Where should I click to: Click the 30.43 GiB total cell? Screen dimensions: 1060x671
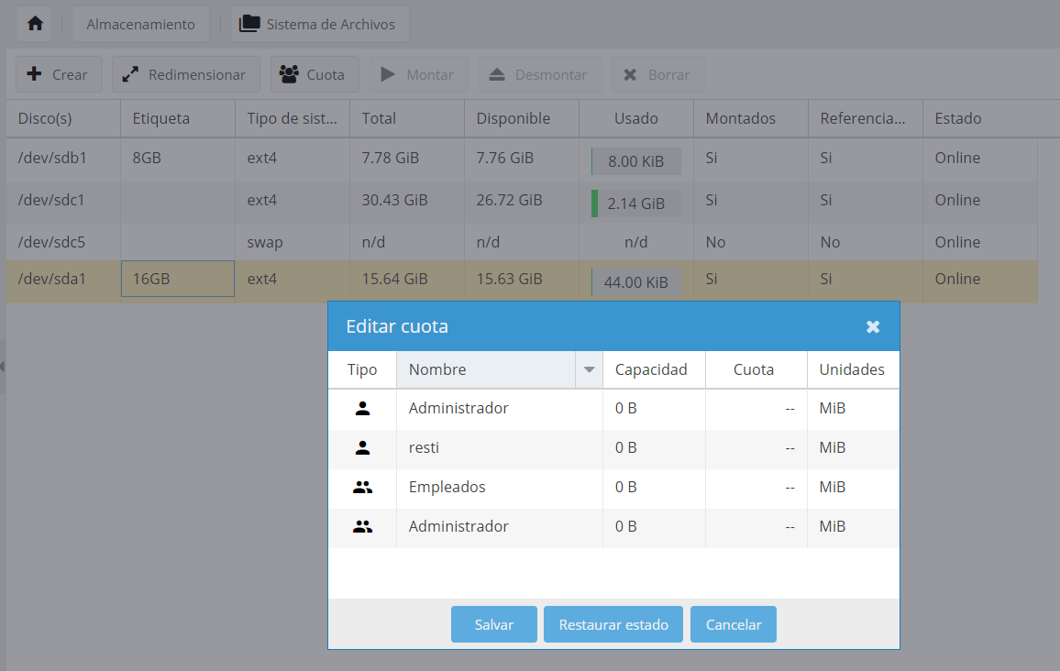[x=407, y=201]
